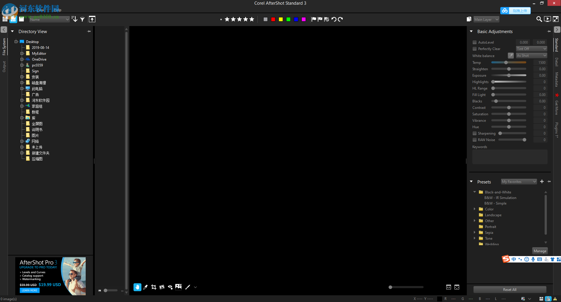The width and height of the screenshot is (561, 302).
Task: Click the export upload arrow icon
Action: [92, 19]
